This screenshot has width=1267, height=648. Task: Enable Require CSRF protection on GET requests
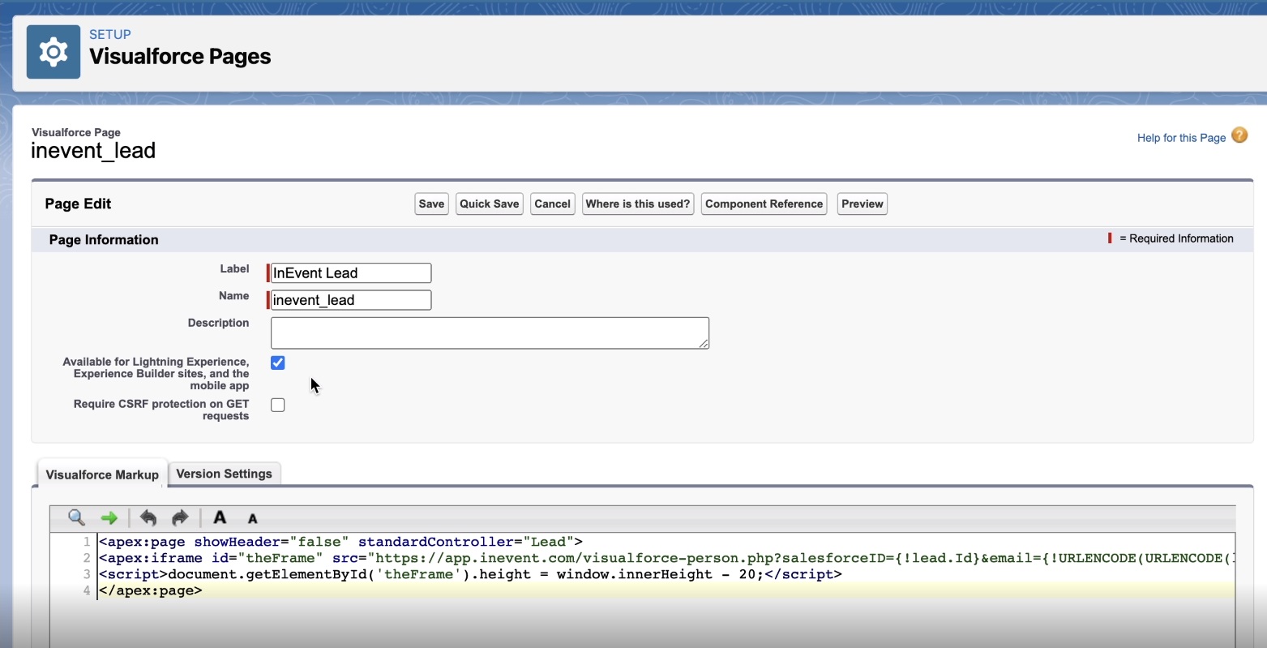[x=278, y=405]
